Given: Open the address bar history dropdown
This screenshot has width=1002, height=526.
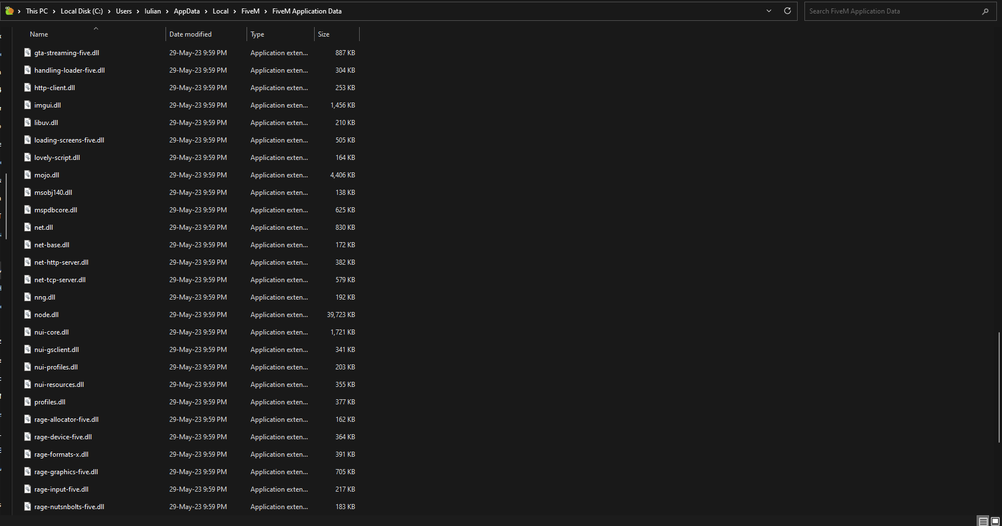Looking at the screenshot, I should [x=769, y=11].
